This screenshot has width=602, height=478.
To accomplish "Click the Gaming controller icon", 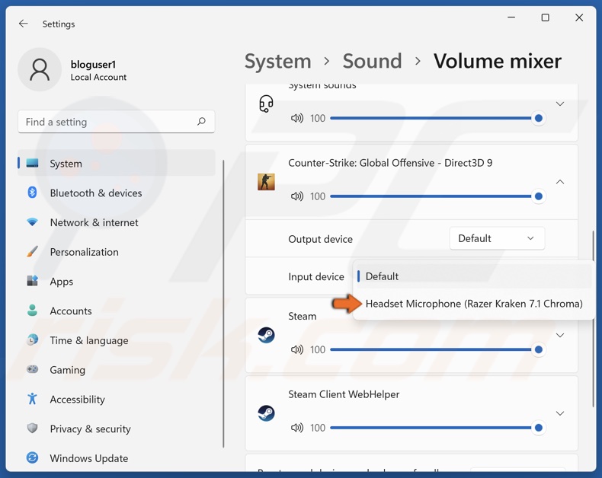I will (32, 369).
